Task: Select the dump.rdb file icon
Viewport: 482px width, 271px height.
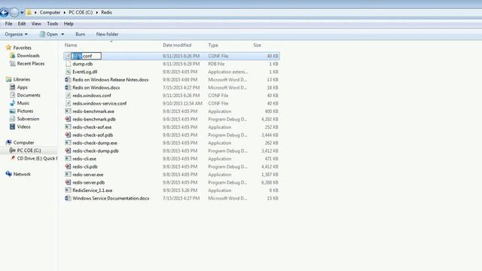Action: coord(68,64)
